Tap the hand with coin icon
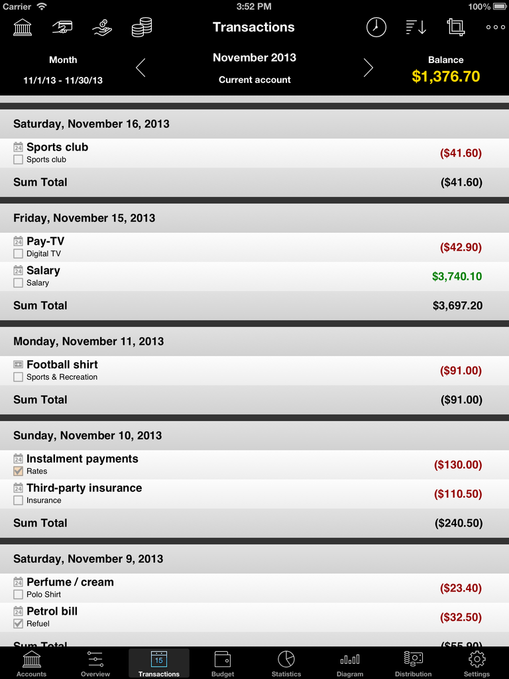The height and width of the screenshot is (679, 509). point(102,27)
